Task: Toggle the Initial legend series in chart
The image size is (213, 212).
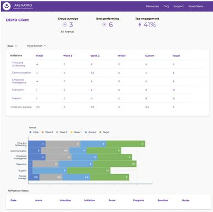Action: click(34, 132)
